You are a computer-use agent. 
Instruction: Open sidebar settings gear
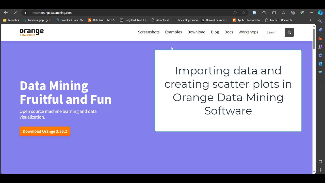pos(320,170)
